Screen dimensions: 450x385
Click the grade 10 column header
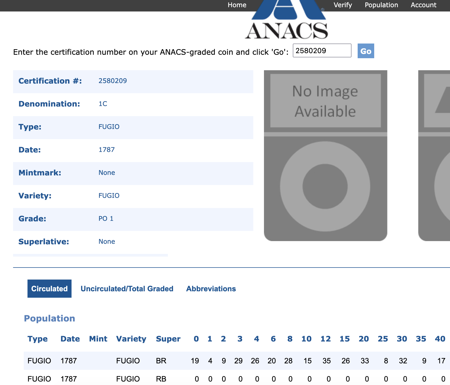coord(306,339)
